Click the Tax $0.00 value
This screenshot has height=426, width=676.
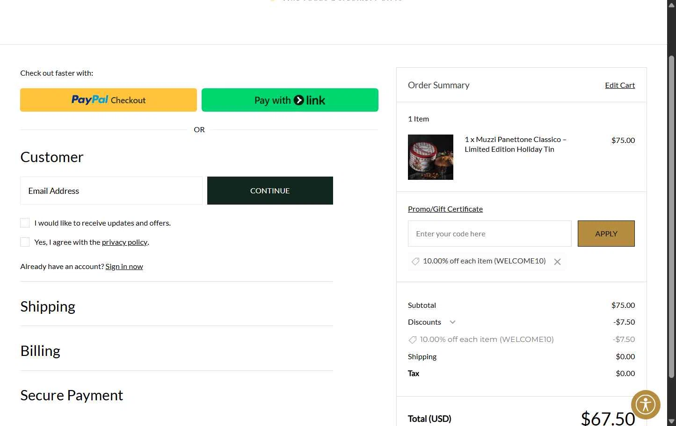tap(625, 373)
